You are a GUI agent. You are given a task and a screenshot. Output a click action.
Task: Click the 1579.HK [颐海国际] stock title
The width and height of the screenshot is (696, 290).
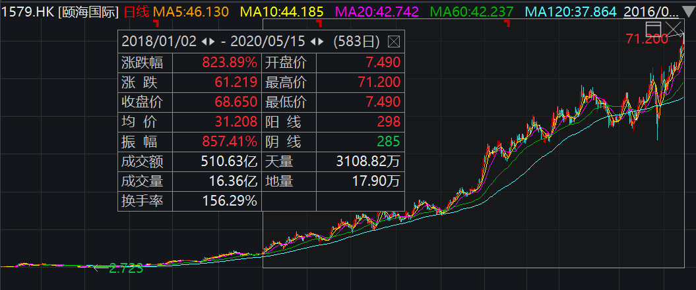60,12
